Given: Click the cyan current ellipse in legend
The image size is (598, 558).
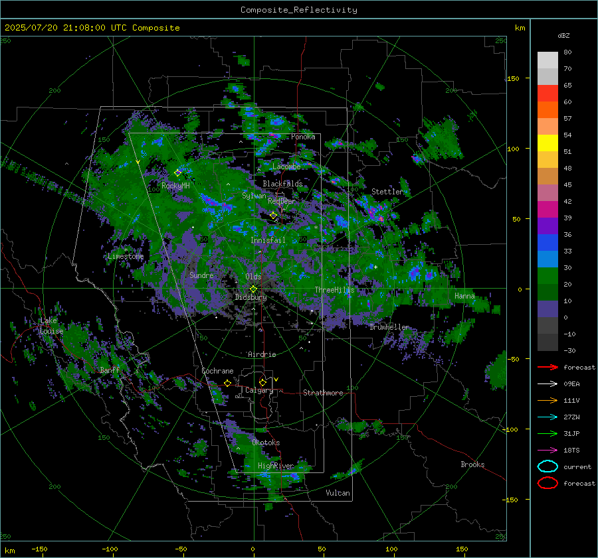Looking at the screenshot, I should coord(548,466).
